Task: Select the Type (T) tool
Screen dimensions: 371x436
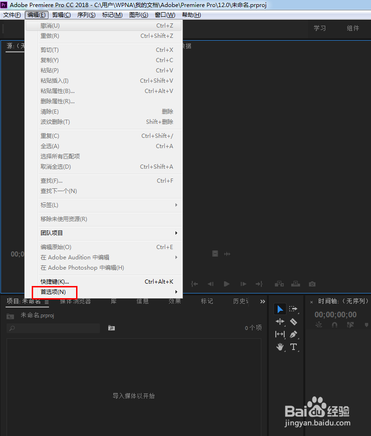Action: pyautogui.click(x=294, y=347)
